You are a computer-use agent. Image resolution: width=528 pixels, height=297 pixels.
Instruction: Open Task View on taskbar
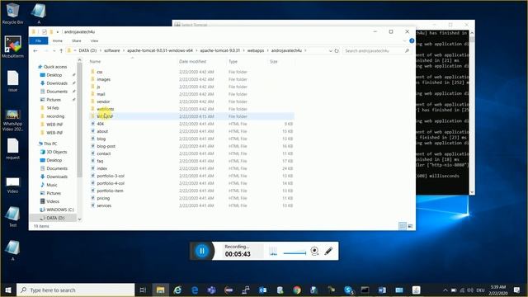coord(143,290)
